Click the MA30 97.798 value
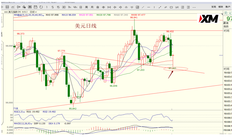Viewport: 236px width, 137px height. (x=103, y=15)
